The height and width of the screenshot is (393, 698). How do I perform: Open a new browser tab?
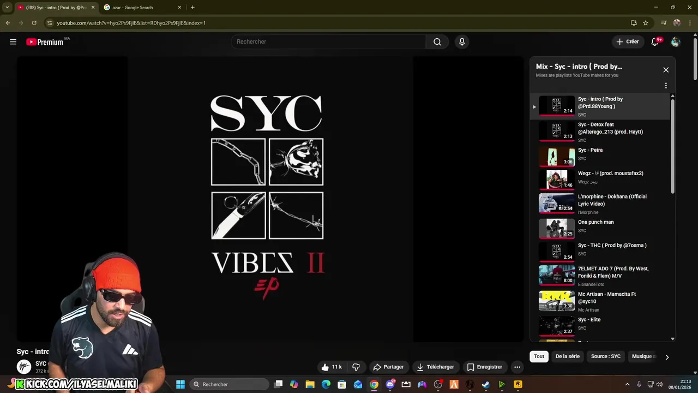click(192, 8)
